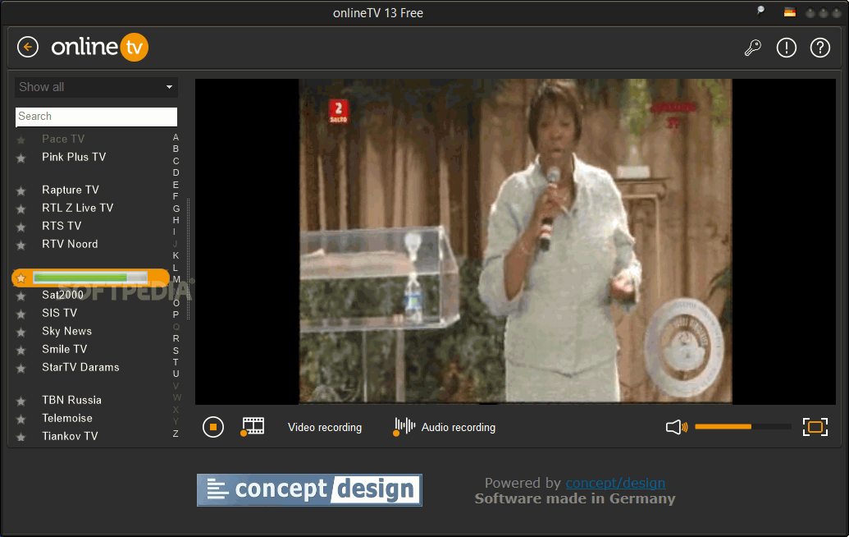Favorite SIS TV with its star

tap(21, 314)
